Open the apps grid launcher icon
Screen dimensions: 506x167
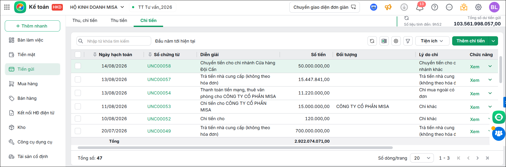coord(7,7)
